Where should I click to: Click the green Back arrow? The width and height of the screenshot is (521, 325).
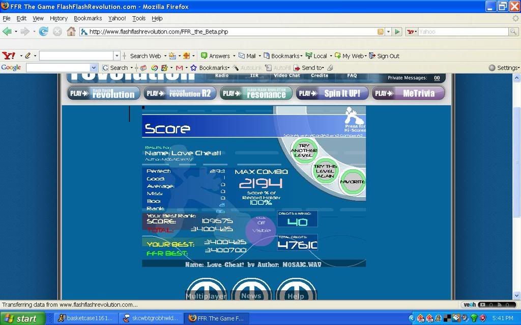click(x=7, y=31)
